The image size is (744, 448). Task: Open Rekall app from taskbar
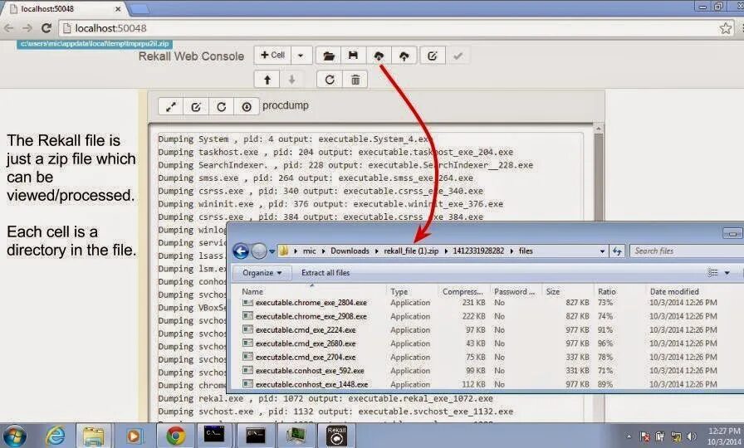pyautogui.click(x=336, y=436)
